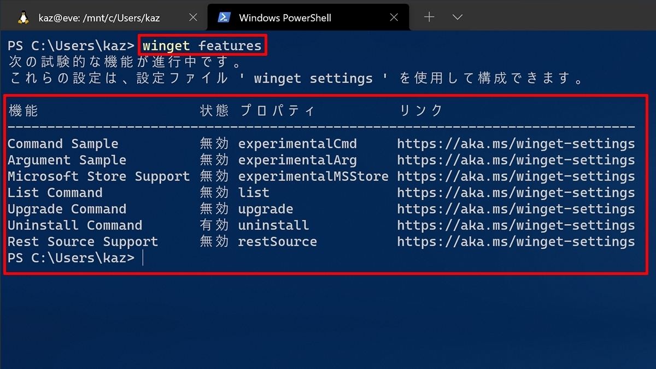This screenshot has width=656, height=369.
Task: Click the 'uninstall' property value
Action: coord(273,225)
